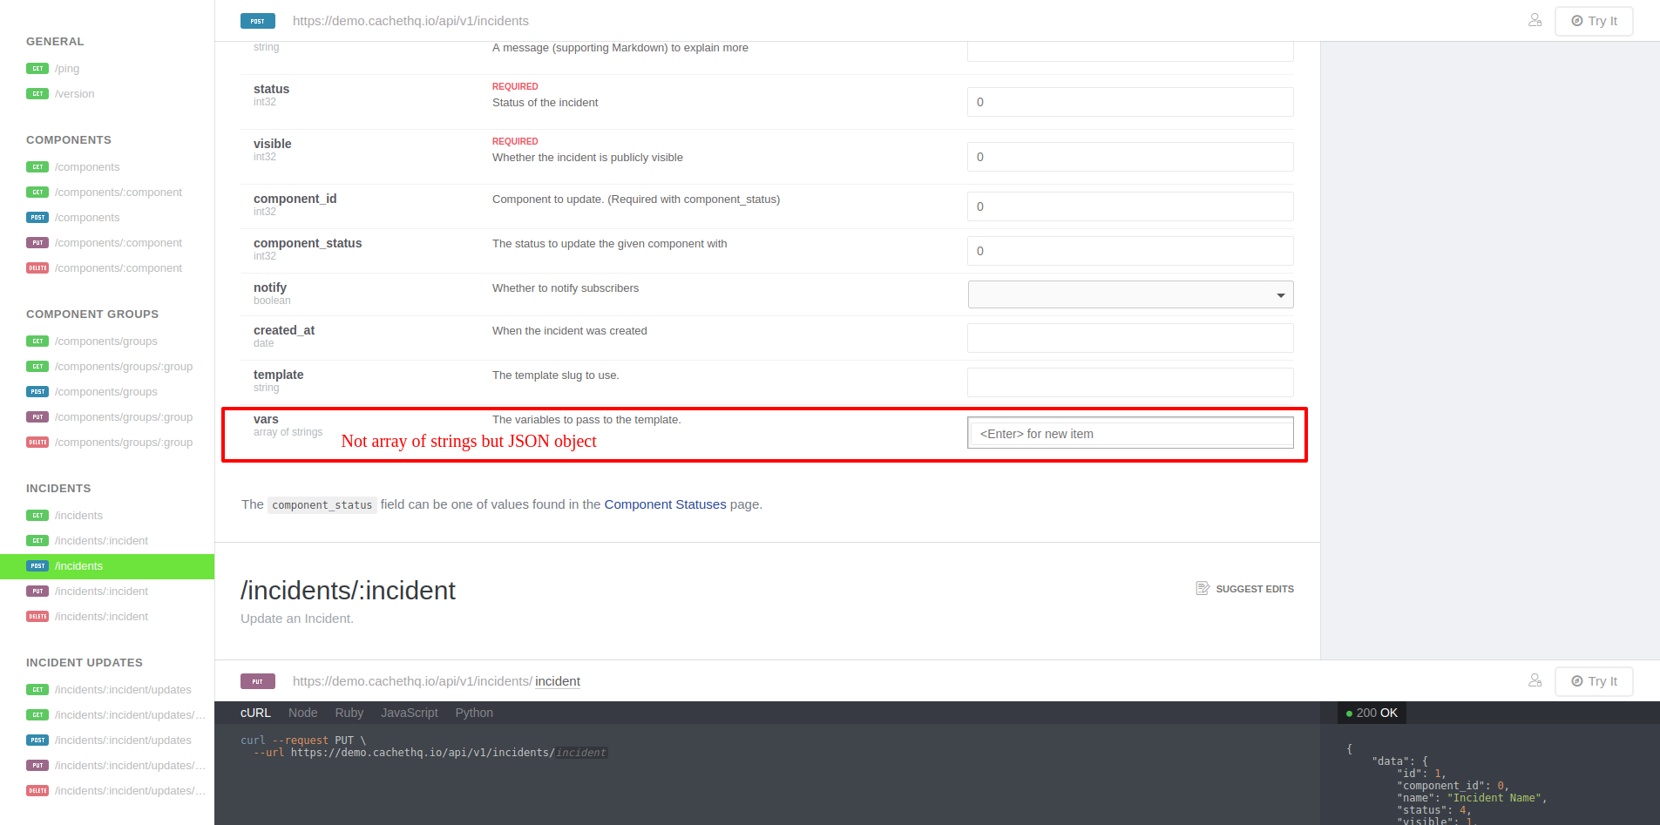Select the cURL code tab
Viewport: 1660px width, 825px height.
pos(254,713)
